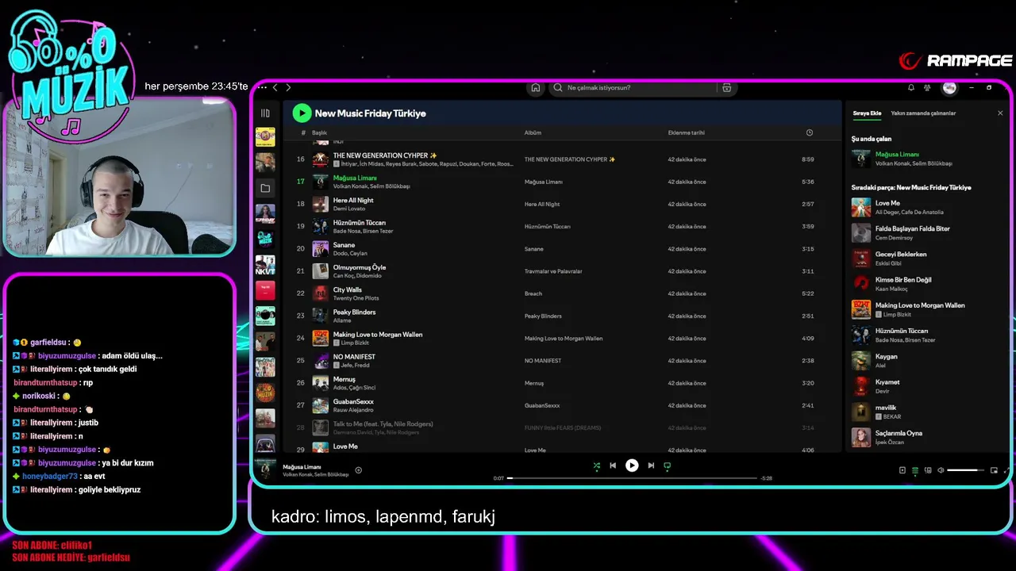Open the Breach album link
1016x571 pixels.
click(533, 293)
